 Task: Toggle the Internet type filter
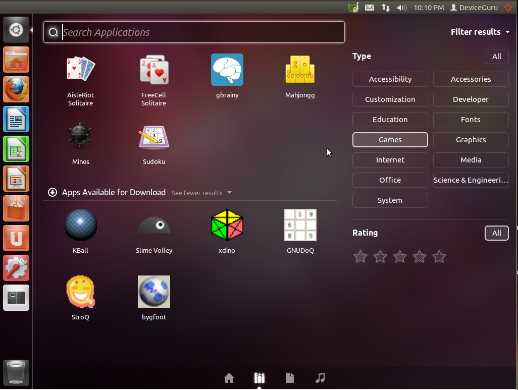point(390,160)
